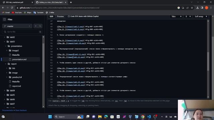Share this page icon in address bar
Screen dimensions: 214x120
(188, 8)
